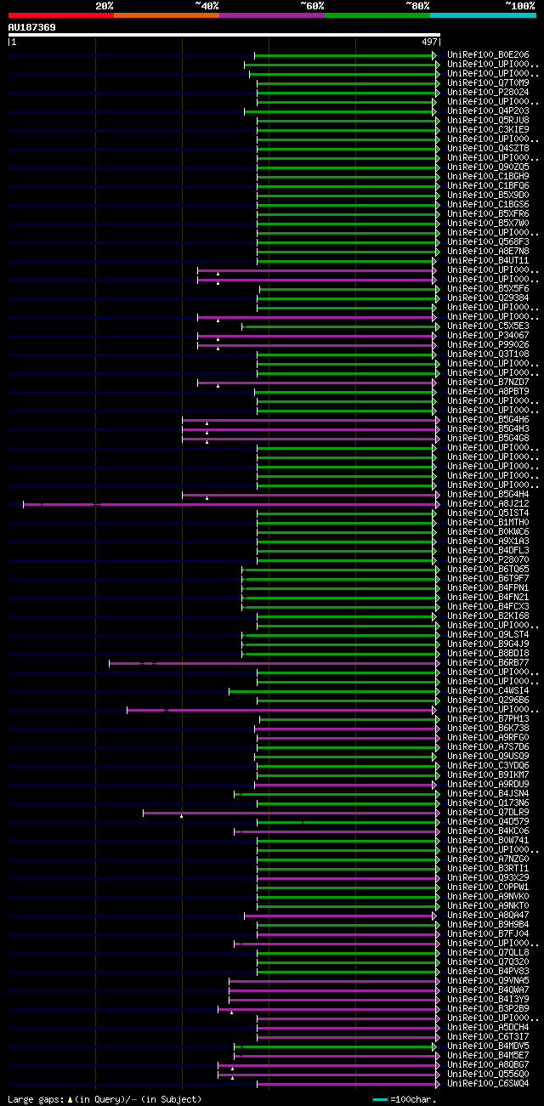Screen dimensions: 544x1106
Task: Select the UniRef100_C5X5E3 label
Action: coord(489,326)
